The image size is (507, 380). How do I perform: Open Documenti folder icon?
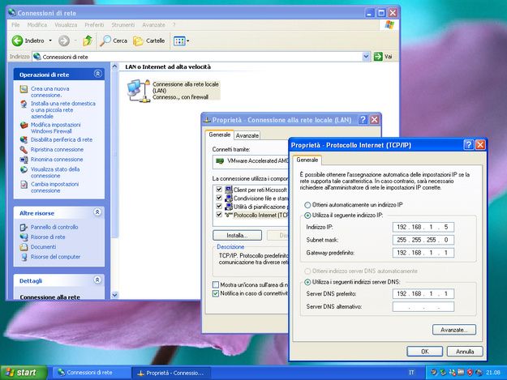coord(24,247)
